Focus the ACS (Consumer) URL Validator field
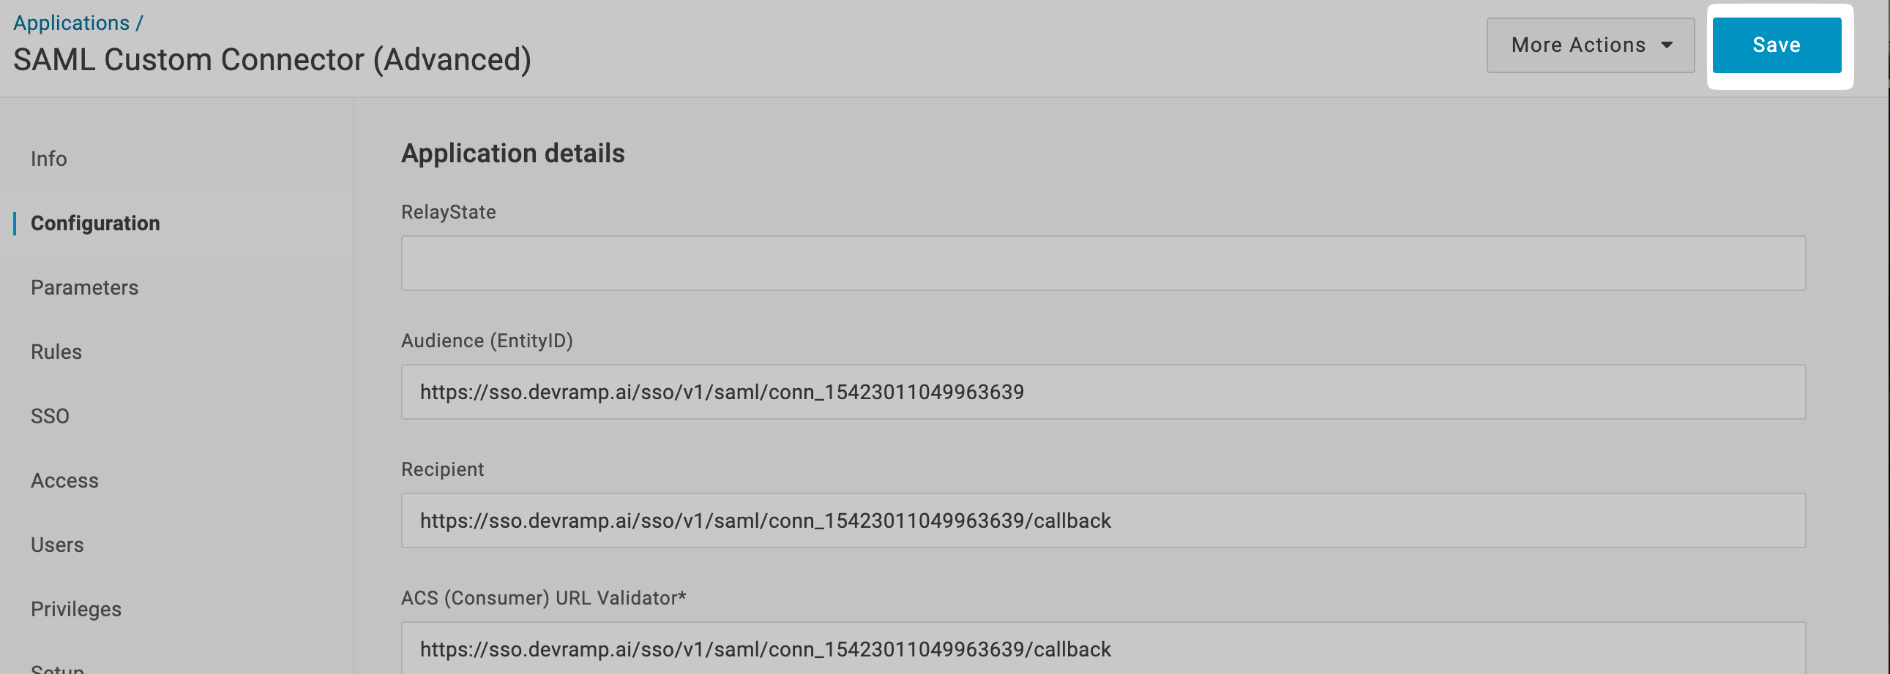Screen dimensions: 1890x674 point(1103,650)
